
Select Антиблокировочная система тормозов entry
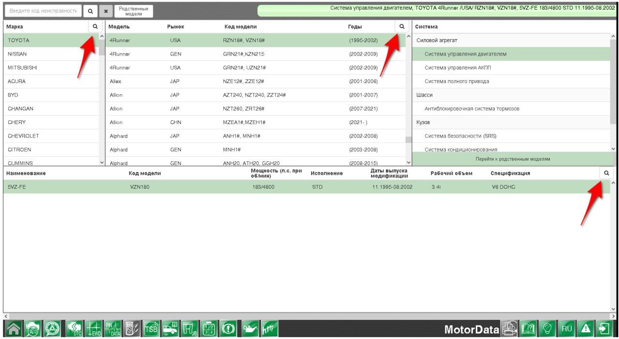click(x=472, y=109)
